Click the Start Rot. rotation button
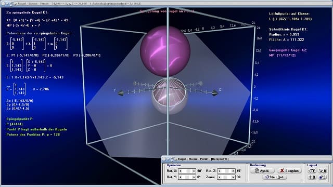 tap(274, 177)
